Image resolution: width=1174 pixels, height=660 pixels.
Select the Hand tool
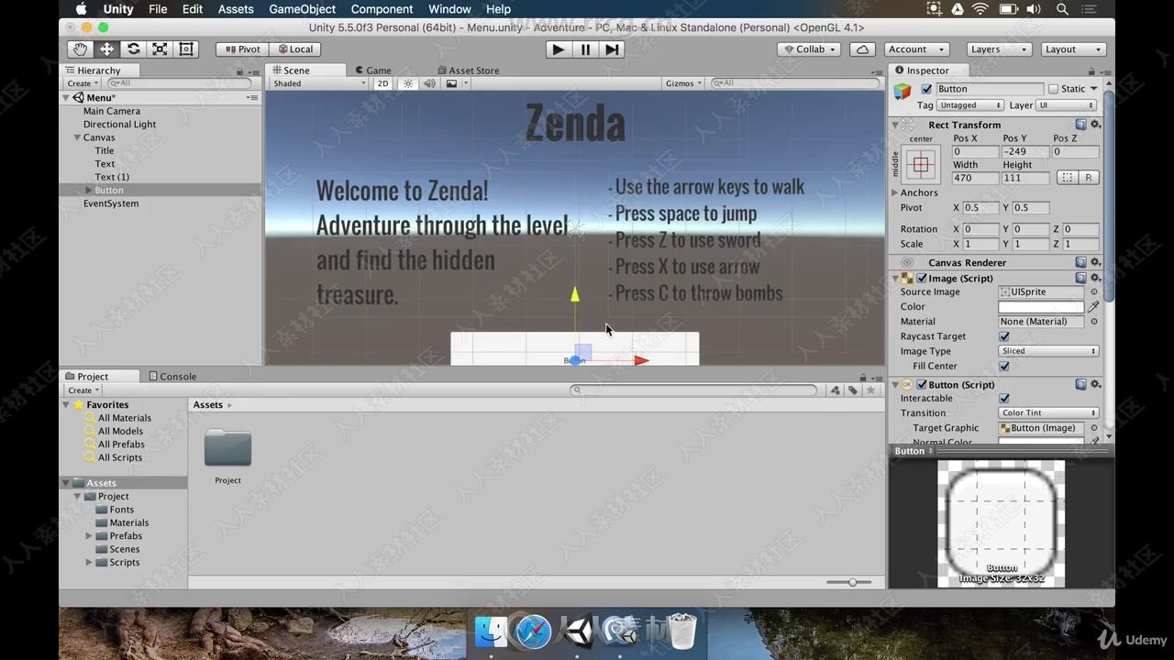[81, 49]
